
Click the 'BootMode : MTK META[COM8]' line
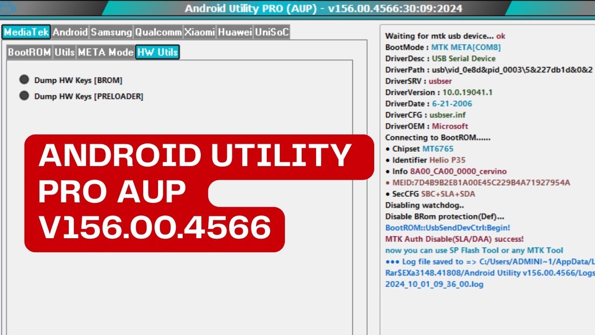[443, 47]
